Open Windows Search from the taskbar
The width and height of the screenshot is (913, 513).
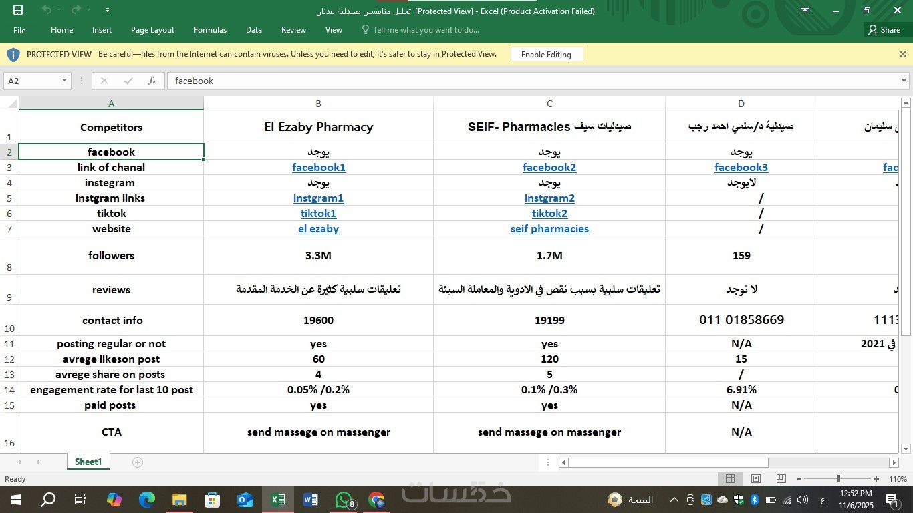tap(48, 500)
